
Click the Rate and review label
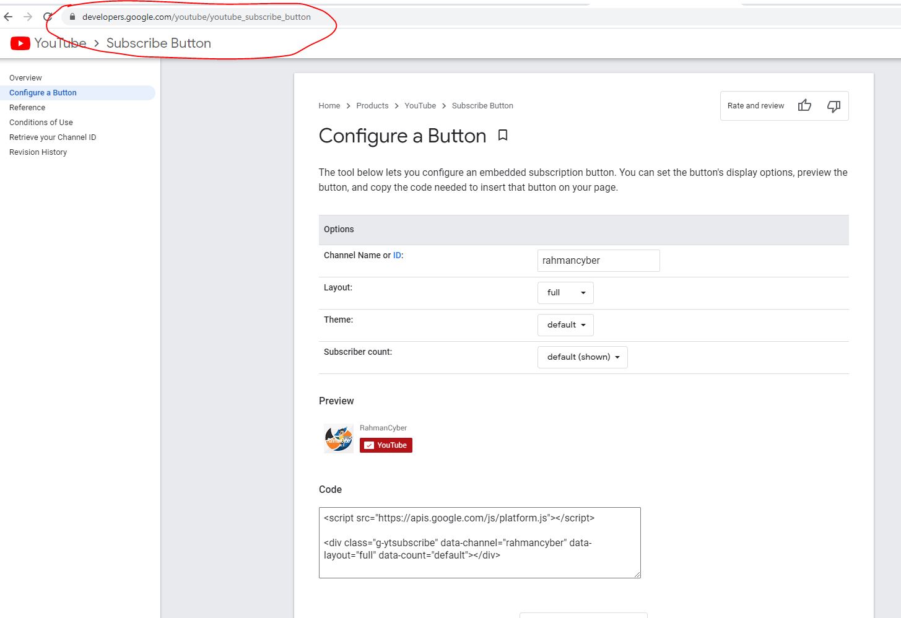755,106
